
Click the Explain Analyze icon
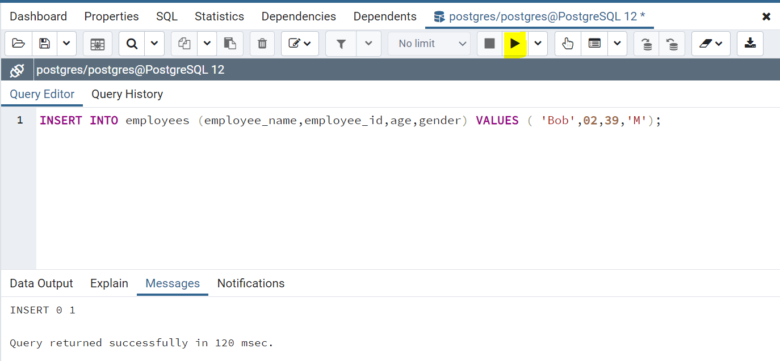point(594,44)
